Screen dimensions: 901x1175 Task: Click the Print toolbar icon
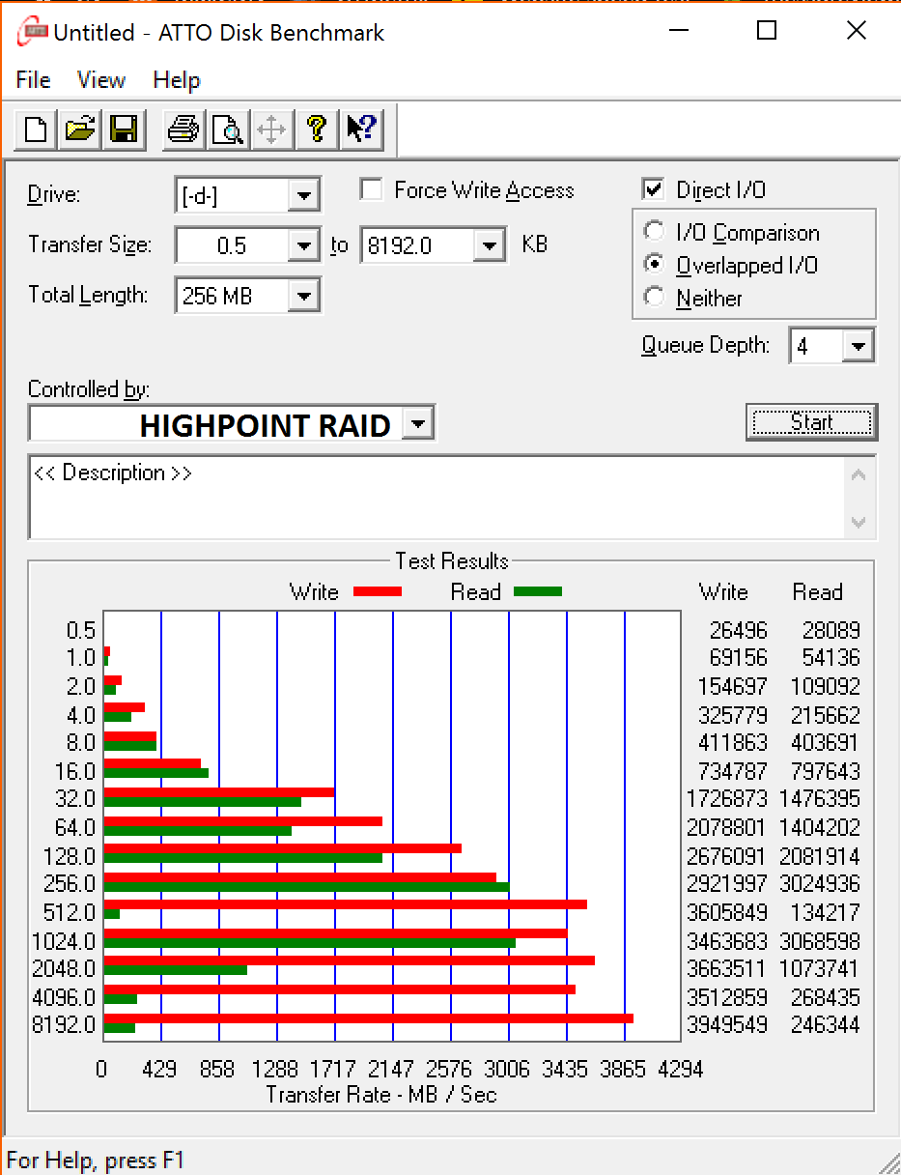click(183, 129)
